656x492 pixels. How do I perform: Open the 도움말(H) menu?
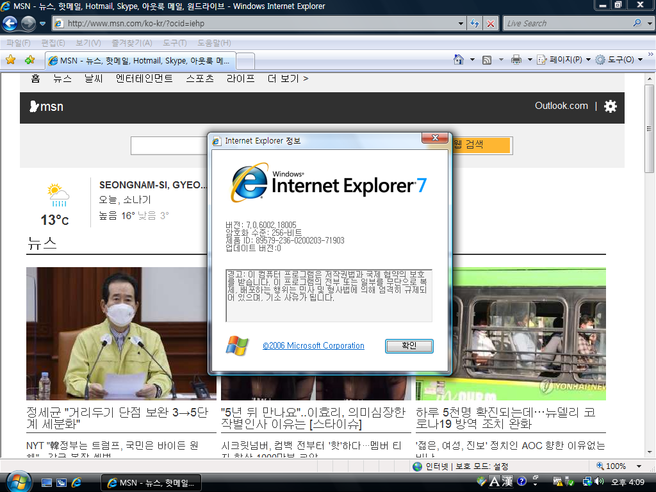(214, 43)
